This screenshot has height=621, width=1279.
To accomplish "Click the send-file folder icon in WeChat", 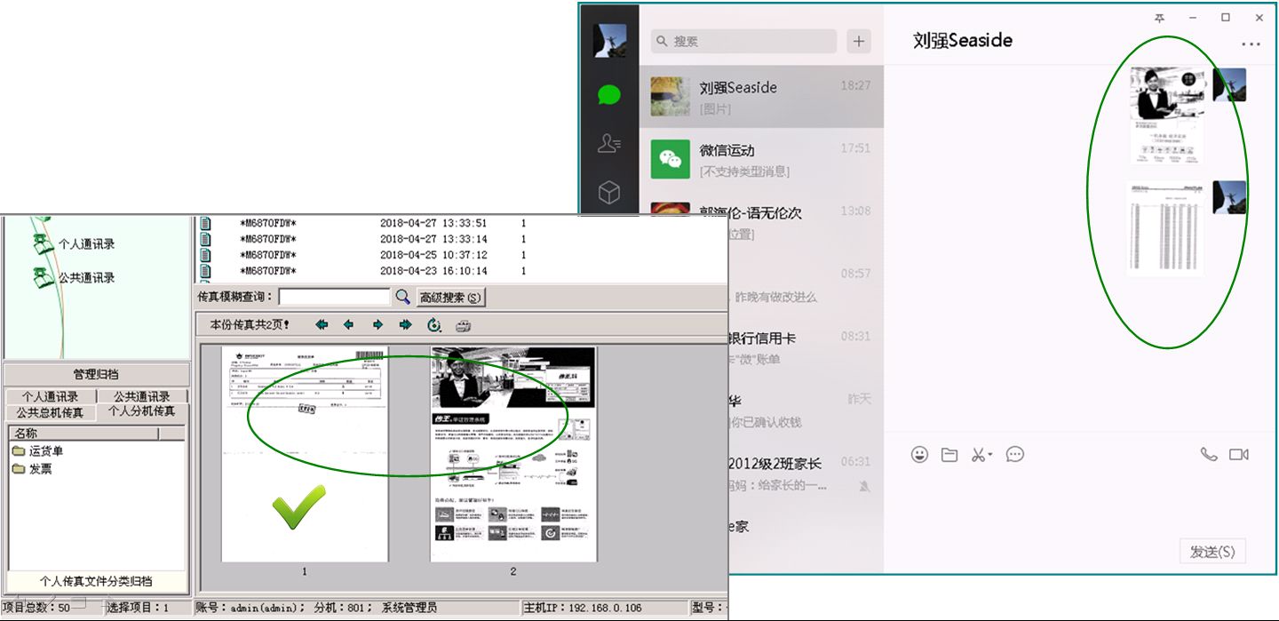I will pyautogui.click(x=949, y=455).
